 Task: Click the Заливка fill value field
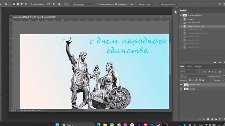click(223, 80)
